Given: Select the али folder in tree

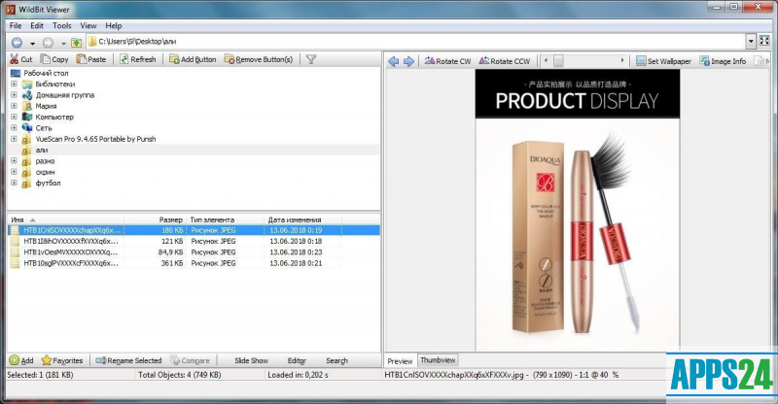Looking at the screenshot, I should 42,150.
